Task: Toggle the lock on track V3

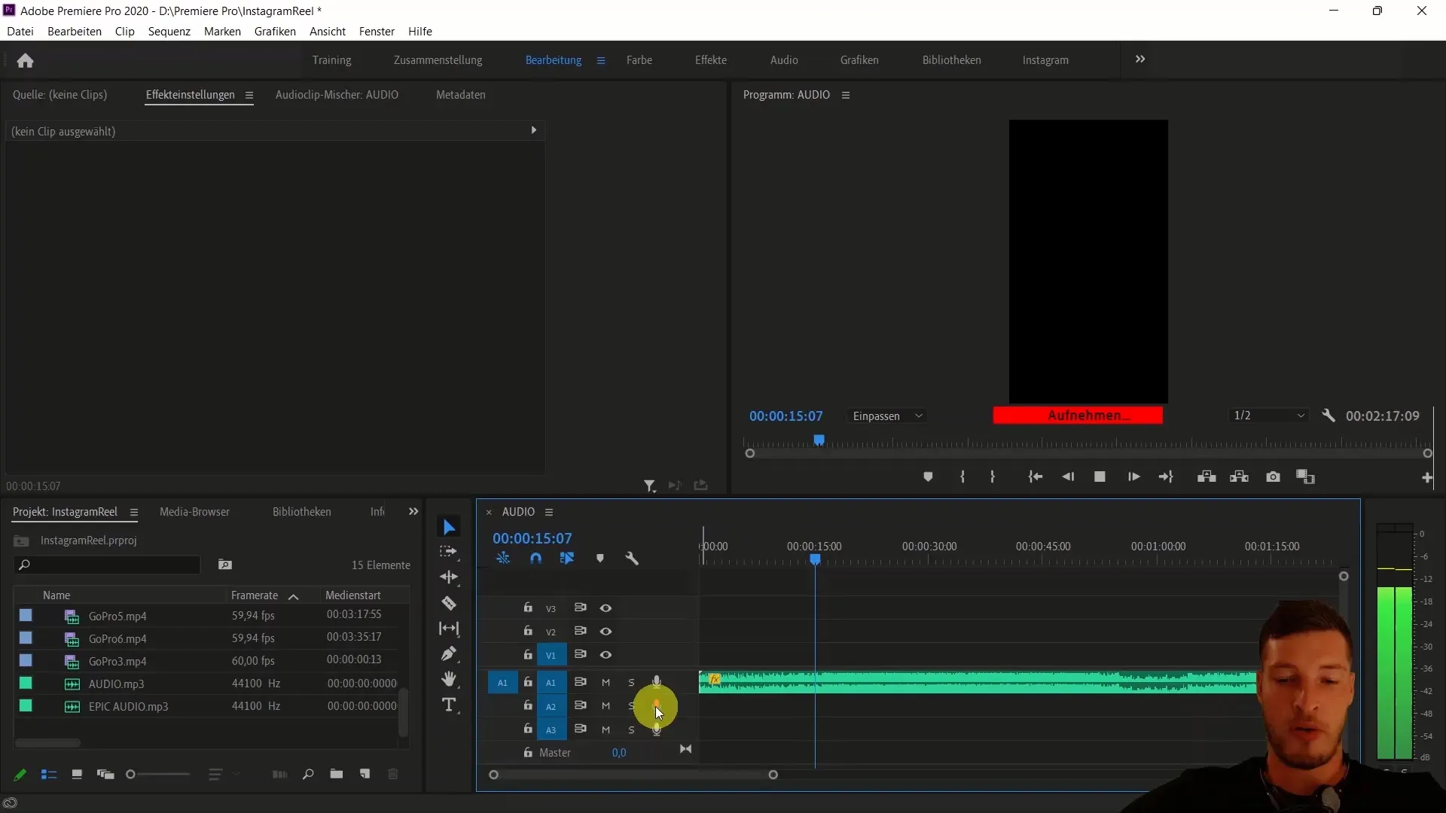Action: tap(528, 607)
